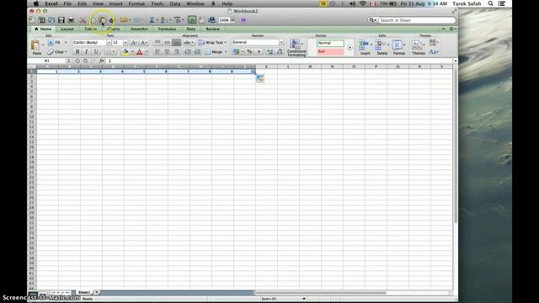Align text right
Image resolution: width=539 pixels, height=303 pixels.
point(176,52)
